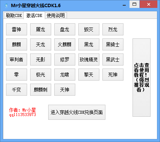Choose the 麒麟刺 button
The width and height of the screenshot is (160, 142).
[41, 90]
